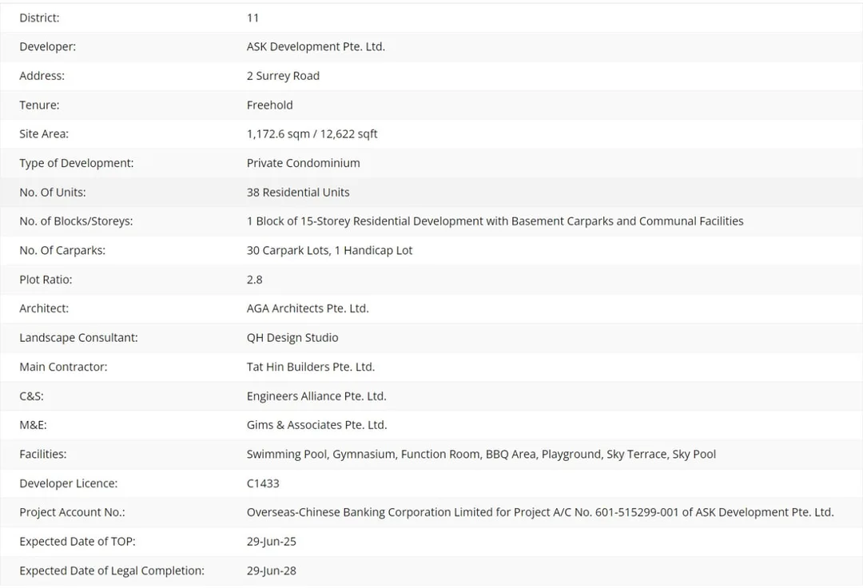Image resolution: width=863 pixels, height=588 pixels.
Task: Click the Freehold tenure value
Action: [x=270, y=105]
